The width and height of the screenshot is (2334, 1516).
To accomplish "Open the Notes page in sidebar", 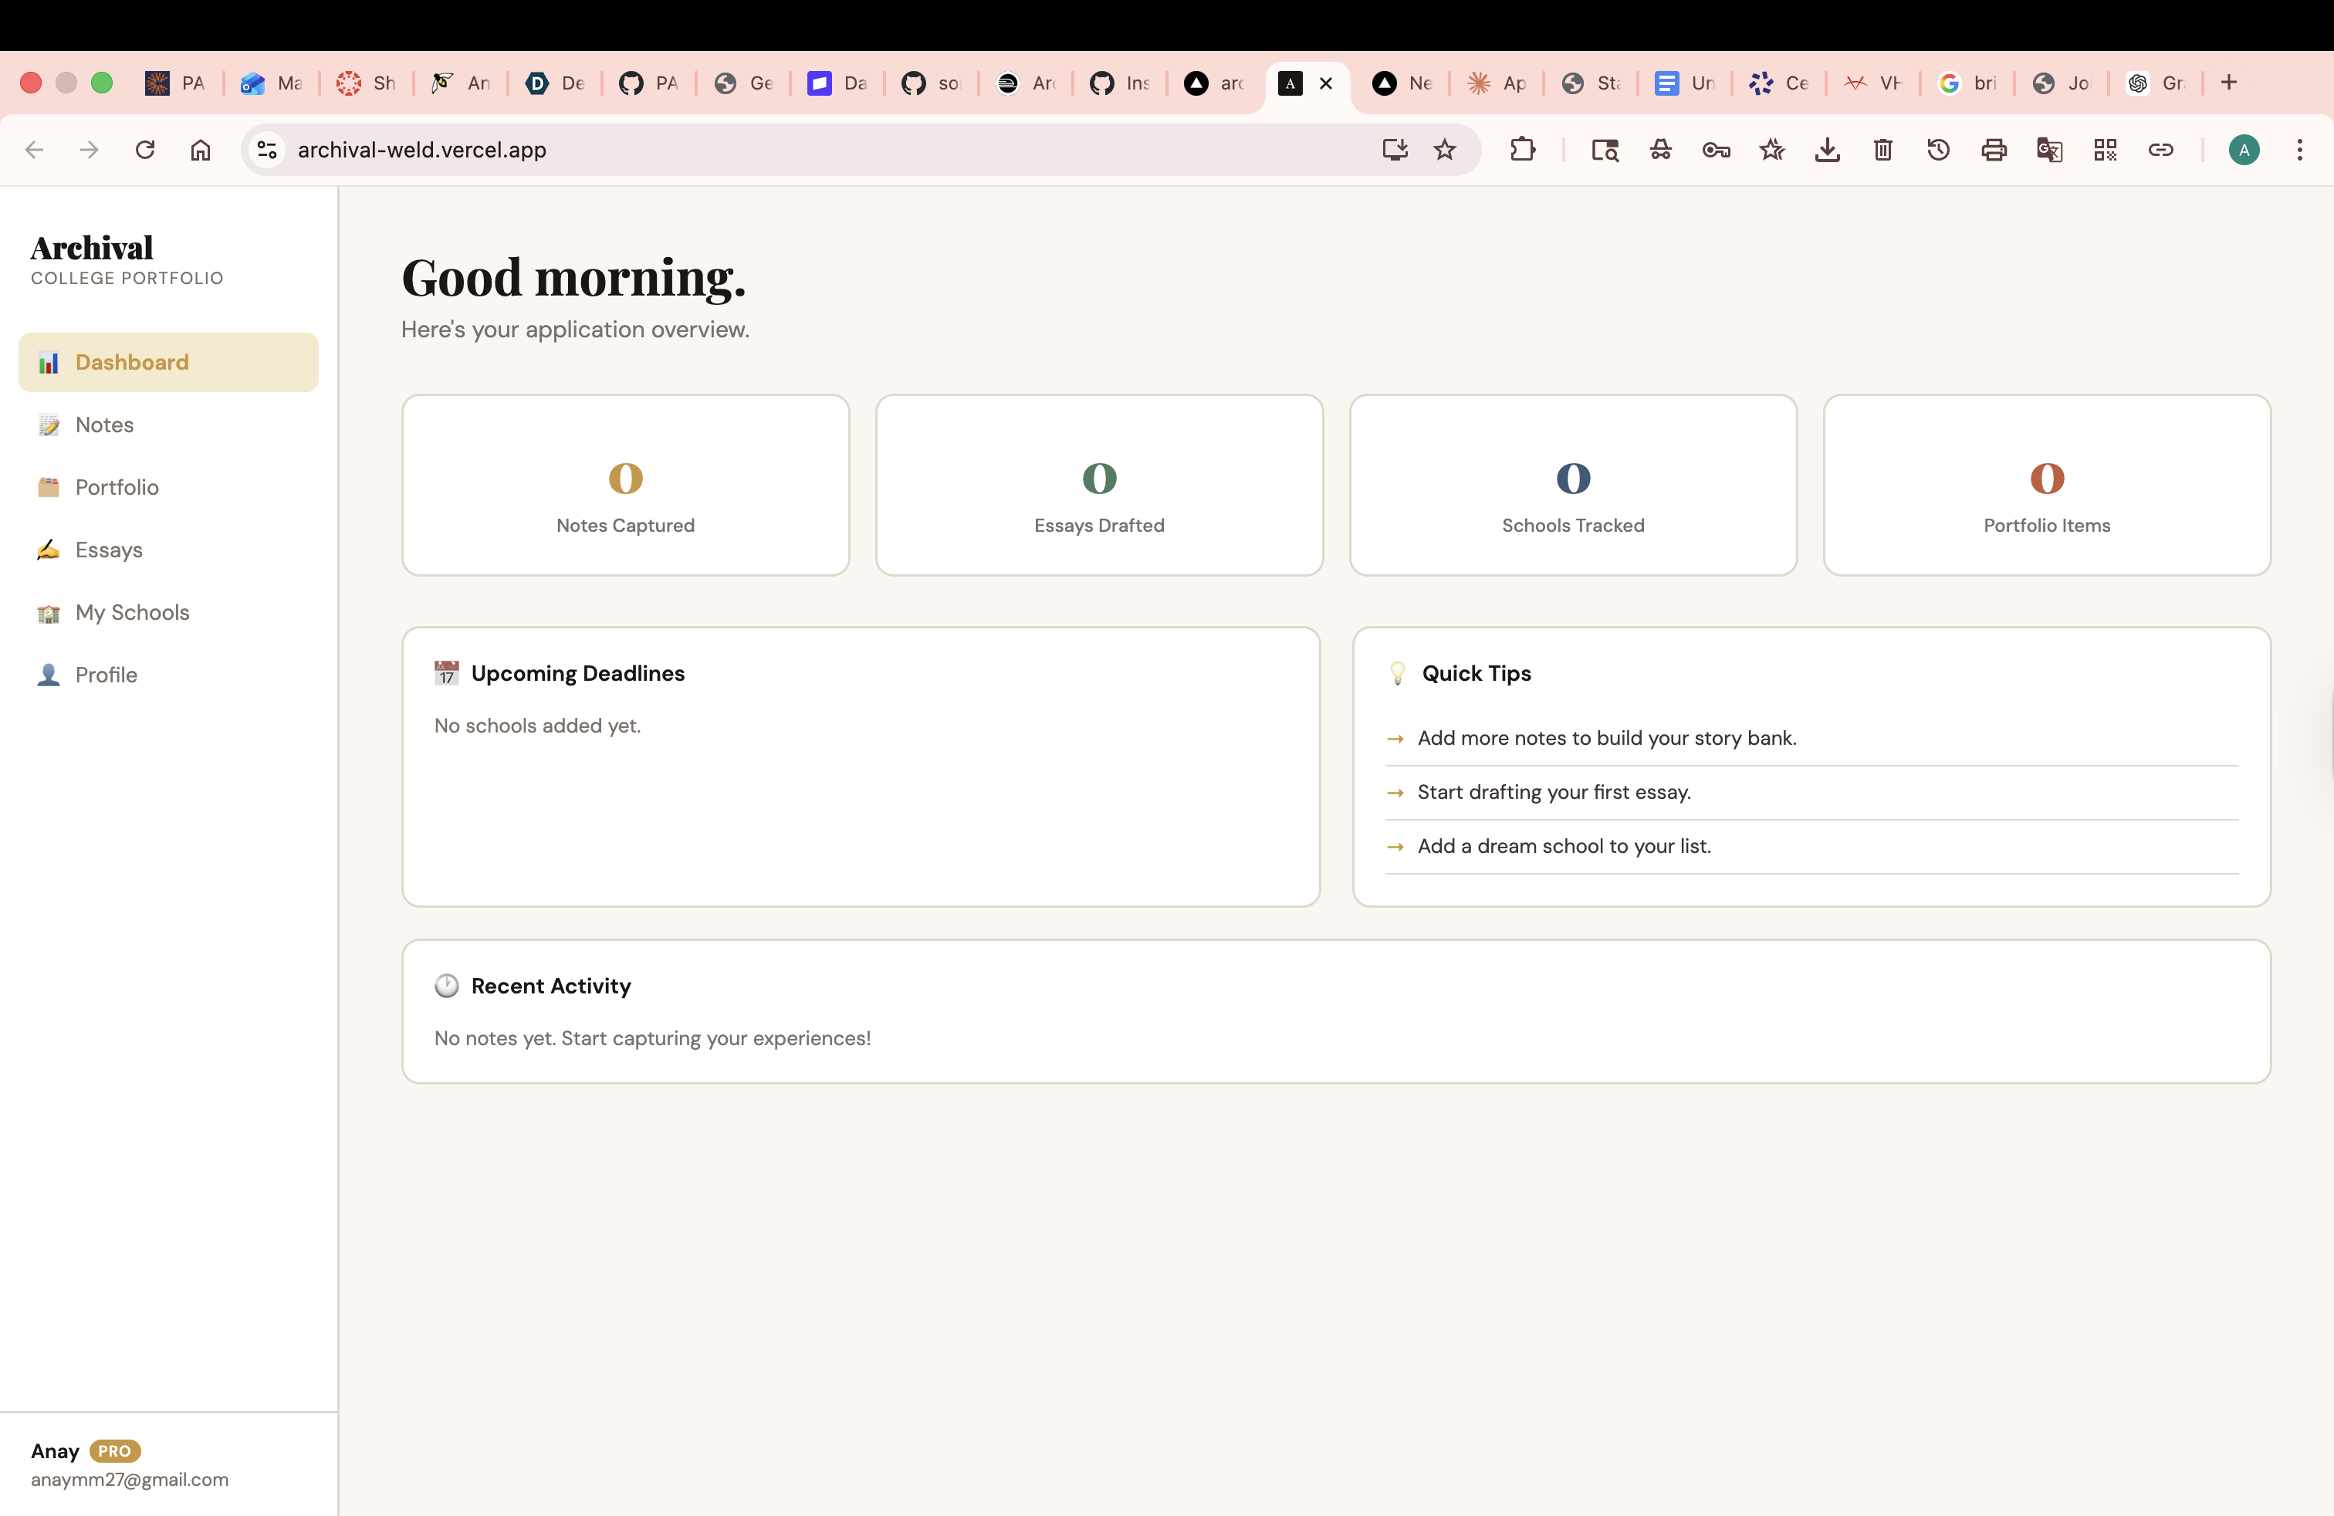I will click(x=104, y=425).
